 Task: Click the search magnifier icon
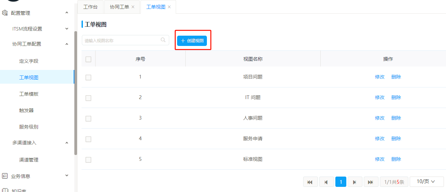[163, 40]
